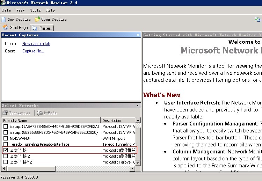This screenshot has height=181, width=262.
Task: Click the icon at the toolbar's far right
Action: tap(257, 19)
